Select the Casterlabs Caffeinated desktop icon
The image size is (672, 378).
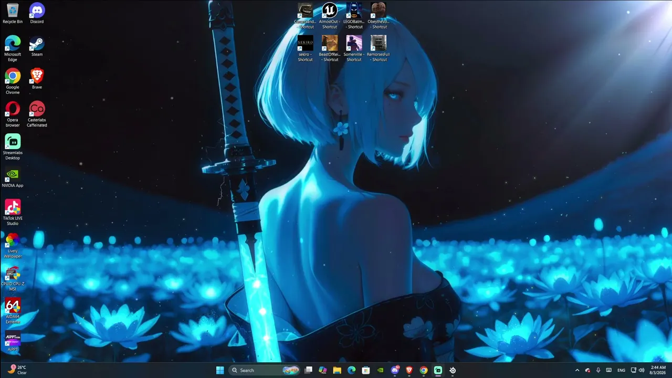click(37, 114)
